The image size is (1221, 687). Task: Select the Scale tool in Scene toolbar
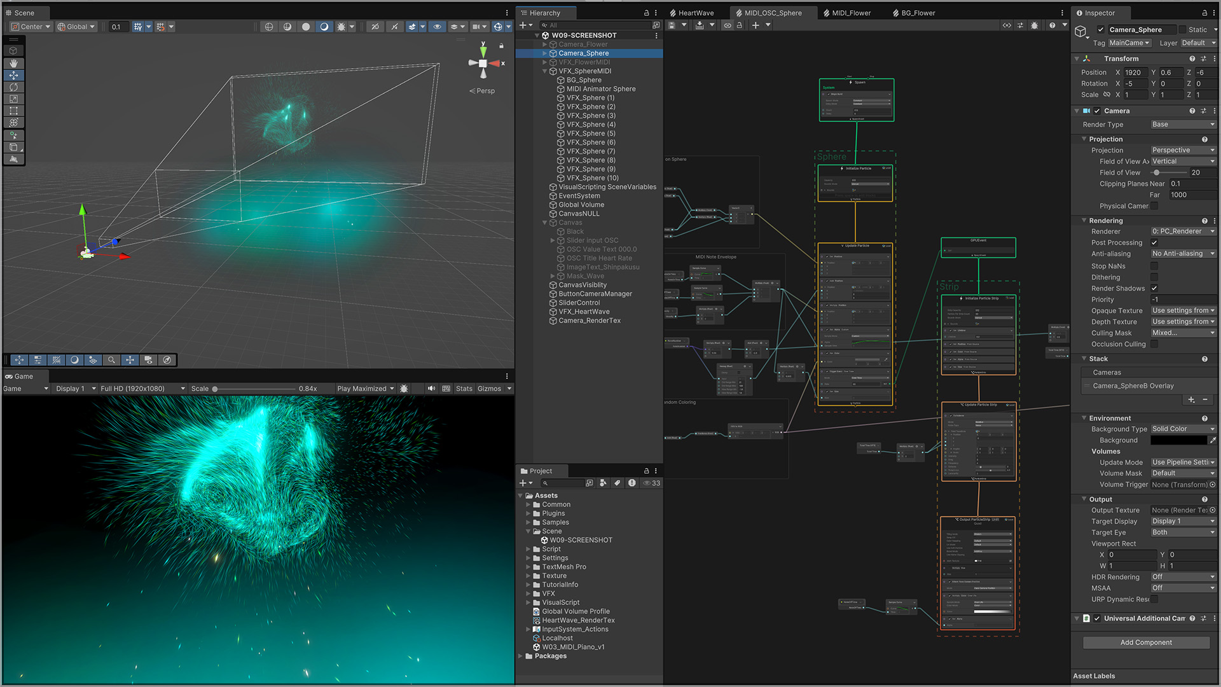13,99
